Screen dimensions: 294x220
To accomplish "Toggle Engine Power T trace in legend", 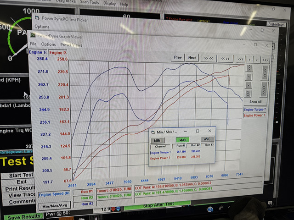I will (x=254, y=115).
